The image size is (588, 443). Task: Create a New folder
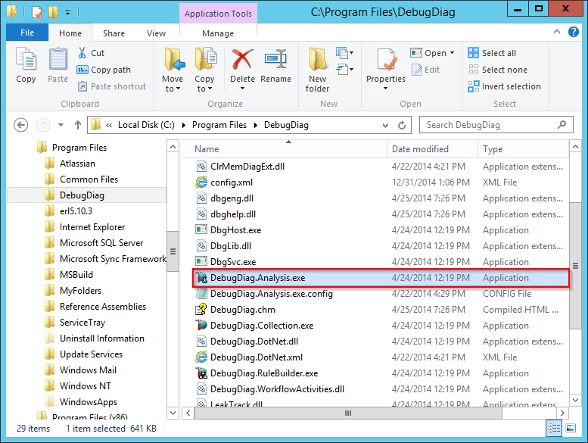317,70
